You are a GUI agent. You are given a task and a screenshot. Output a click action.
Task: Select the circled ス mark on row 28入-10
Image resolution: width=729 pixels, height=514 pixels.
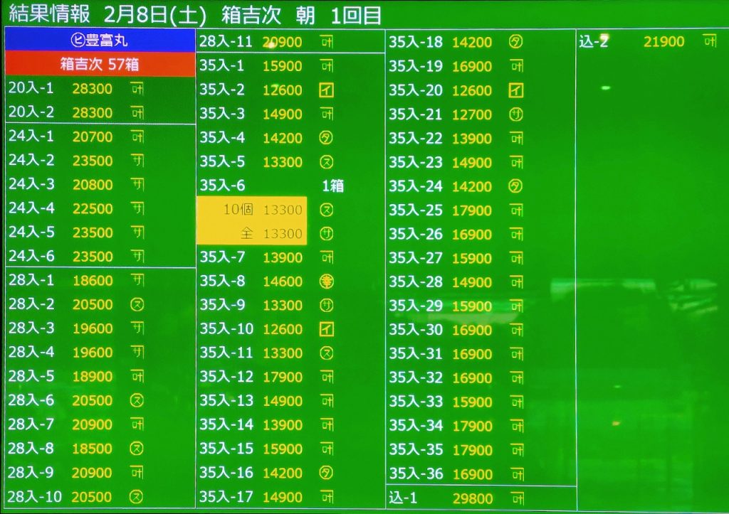pos(137,496)
